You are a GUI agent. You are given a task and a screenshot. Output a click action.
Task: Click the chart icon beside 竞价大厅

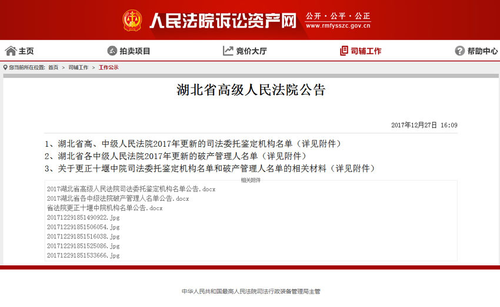tap(228, 51)
